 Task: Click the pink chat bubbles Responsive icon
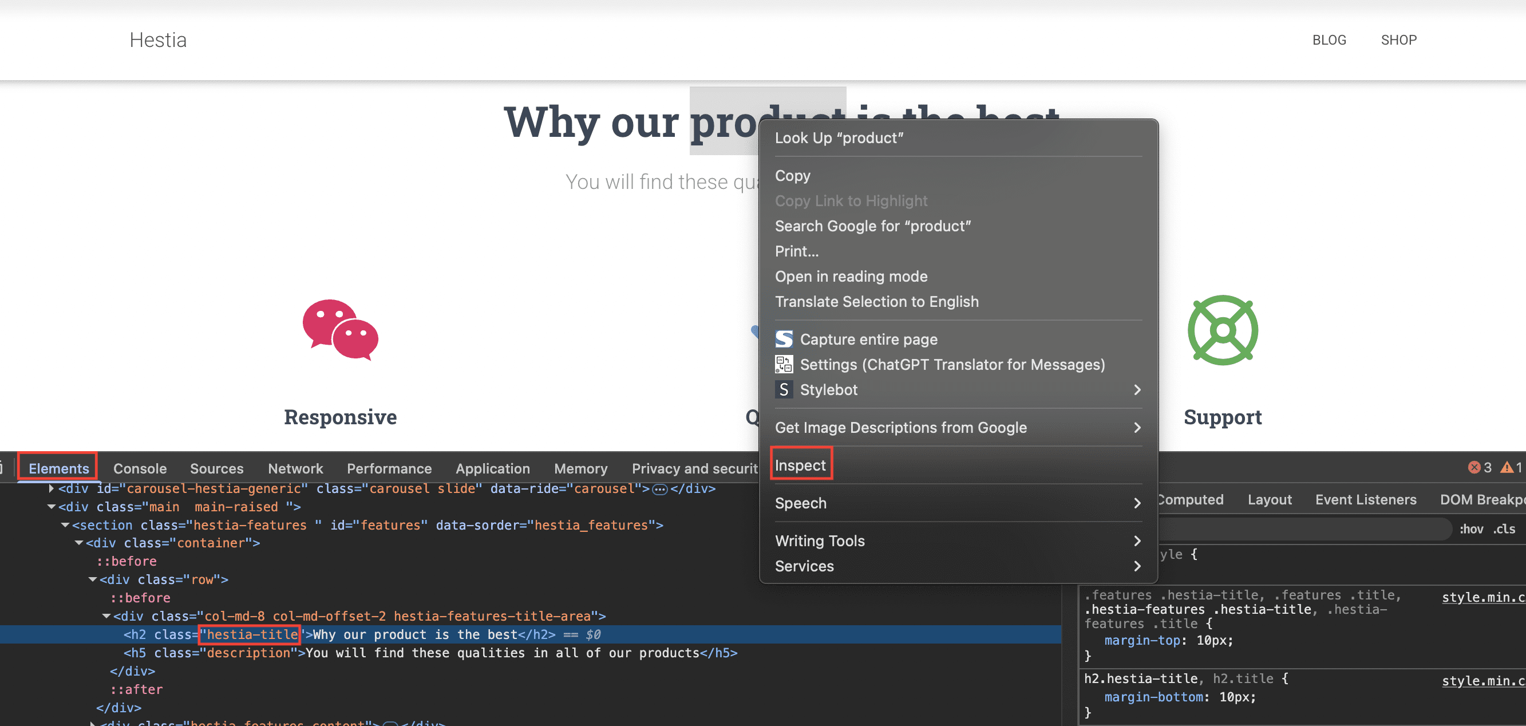coord(340,330)
